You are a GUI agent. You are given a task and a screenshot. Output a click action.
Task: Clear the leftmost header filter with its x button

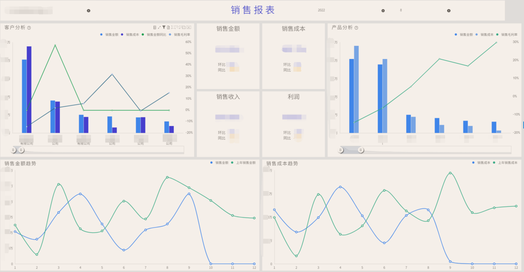point(88,10)
